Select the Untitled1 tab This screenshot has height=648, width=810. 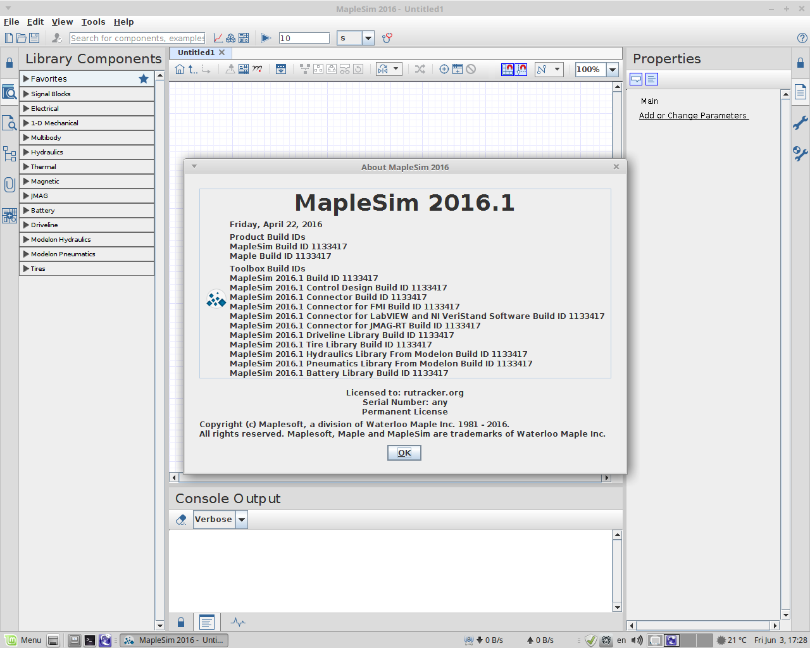coord(196,53)
